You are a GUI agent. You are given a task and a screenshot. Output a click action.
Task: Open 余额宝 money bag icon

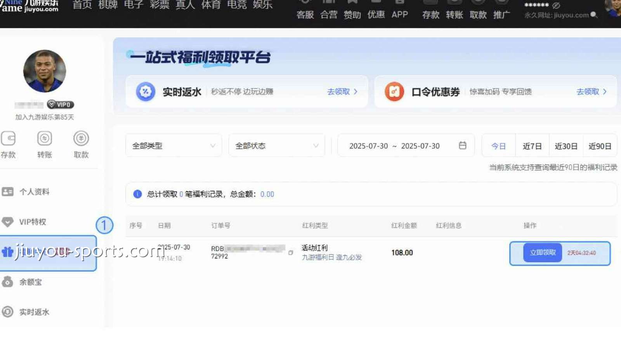(8, 282)
